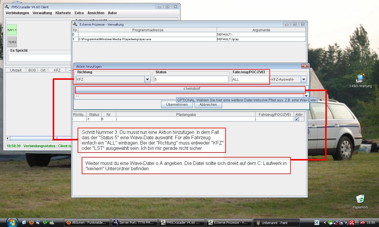This screenshot has height=227, width=379.
Task: Click the ICQ flower quick launch icon
Action: point(45,223)
